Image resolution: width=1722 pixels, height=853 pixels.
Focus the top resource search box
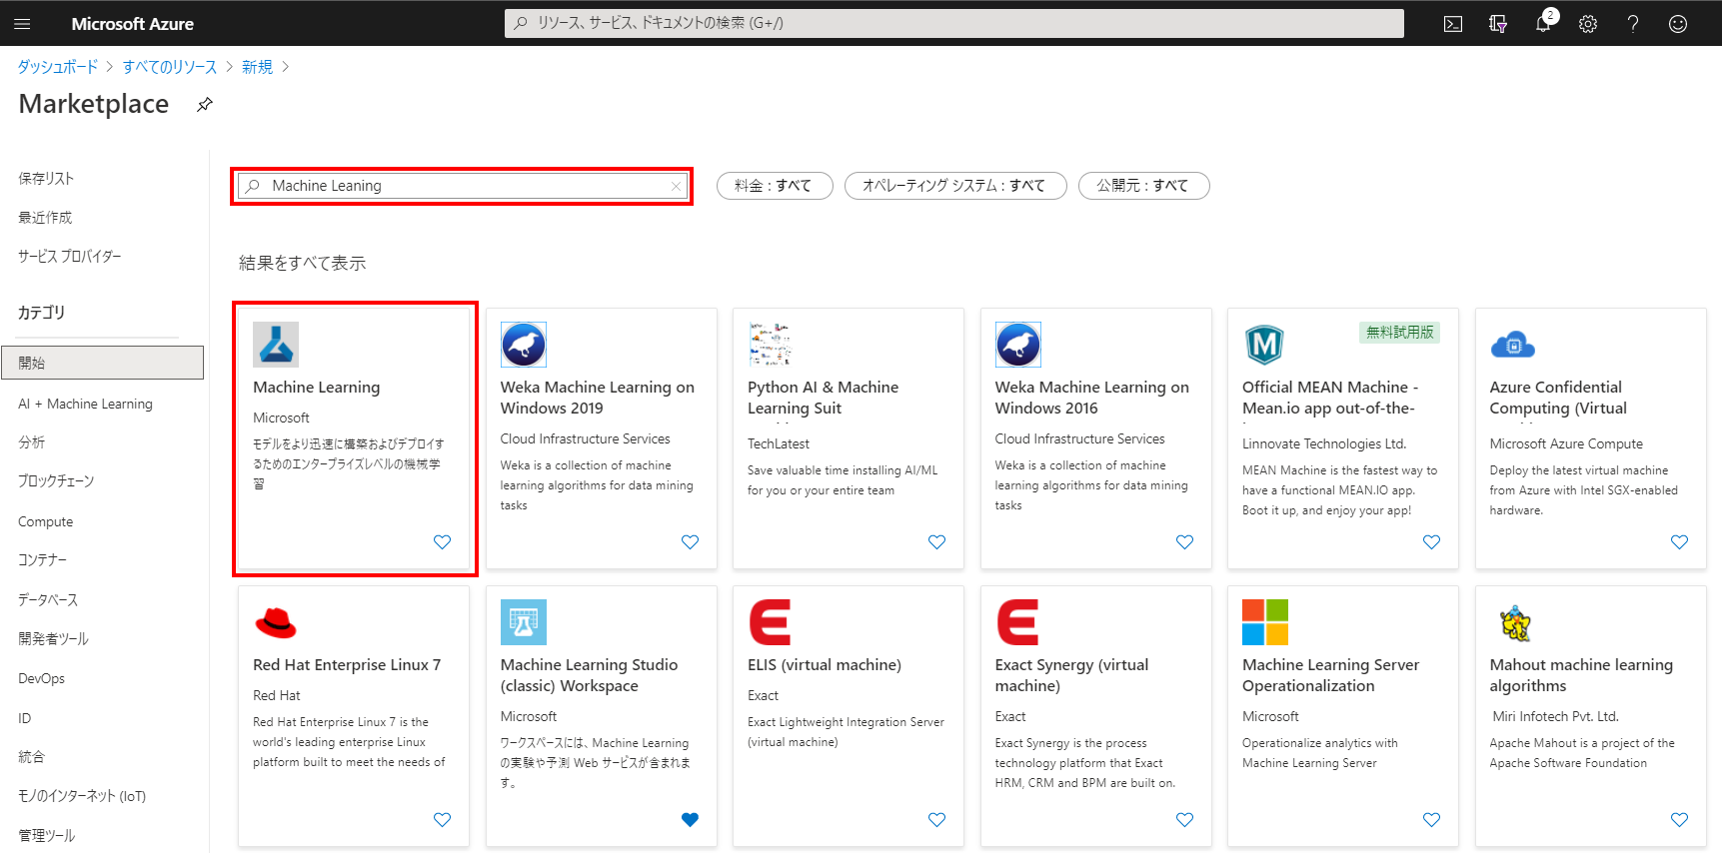click(x=954, y=23)
